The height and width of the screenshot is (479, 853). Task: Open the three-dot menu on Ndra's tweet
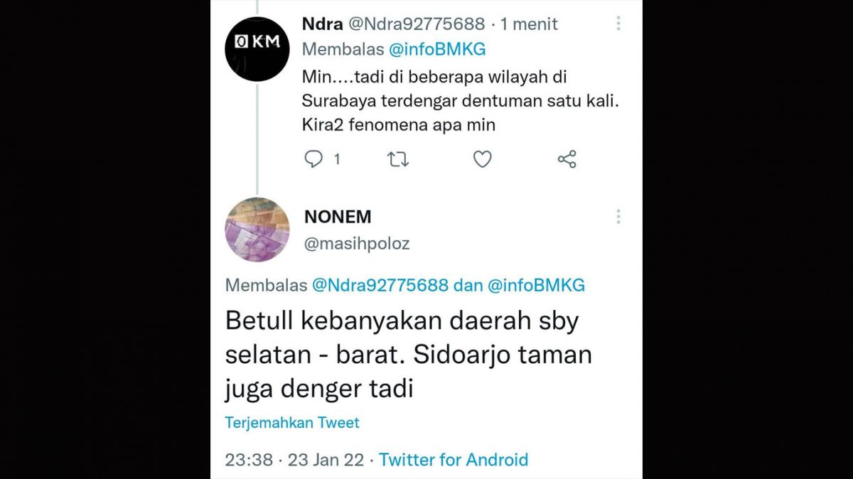(x=618, y=23)
